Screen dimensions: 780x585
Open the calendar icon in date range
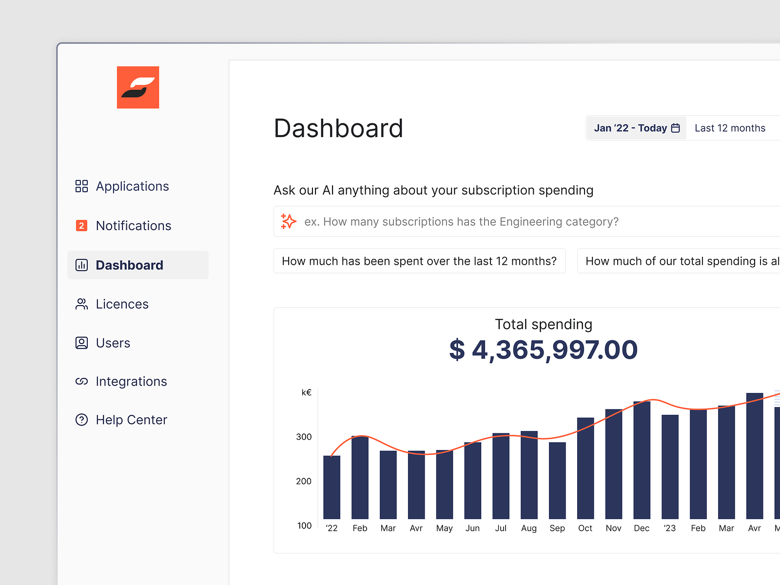pos(676,128)
